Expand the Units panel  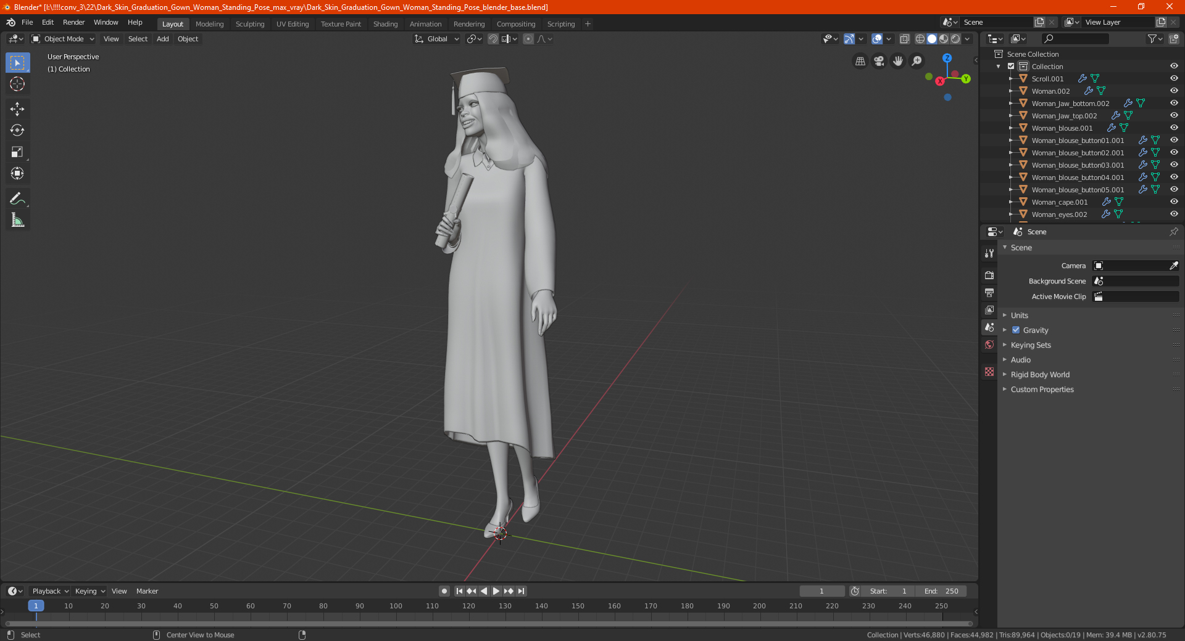[x=1019, y=315]
